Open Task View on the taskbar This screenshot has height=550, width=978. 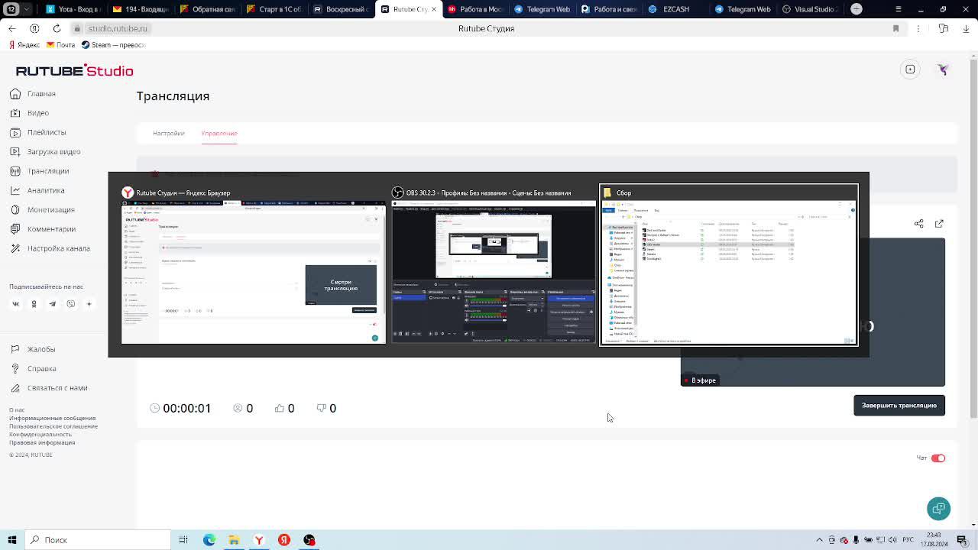coord(183,540)
